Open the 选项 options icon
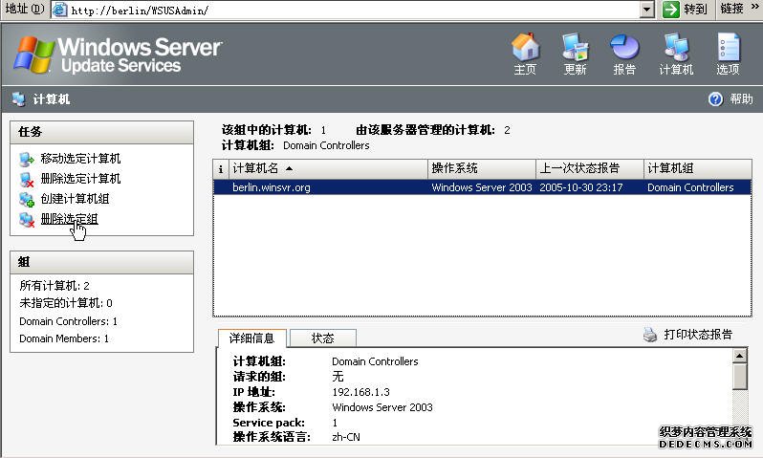 tap(728, 48)
